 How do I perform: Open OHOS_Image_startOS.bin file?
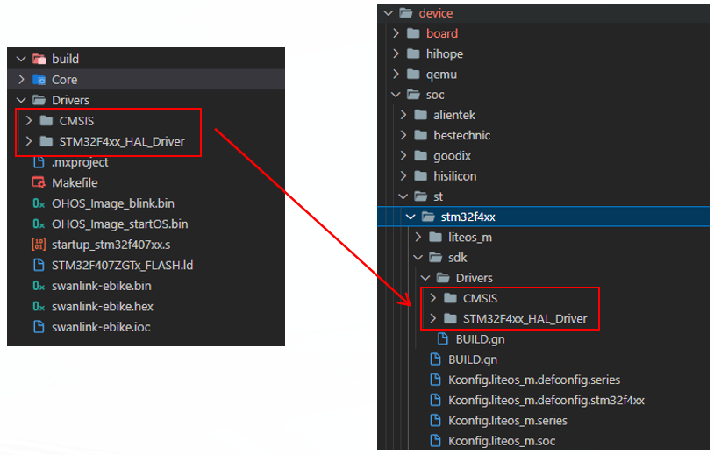(119, 224)
